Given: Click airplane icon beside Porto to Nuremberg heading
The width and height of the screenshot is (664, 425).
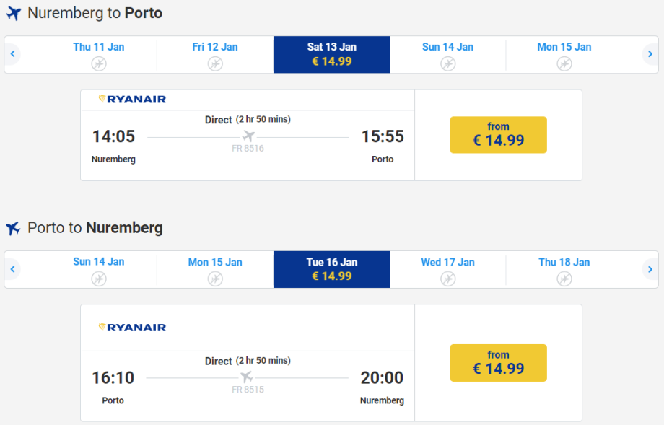Looking at the screenshot, I should point(13,229).
